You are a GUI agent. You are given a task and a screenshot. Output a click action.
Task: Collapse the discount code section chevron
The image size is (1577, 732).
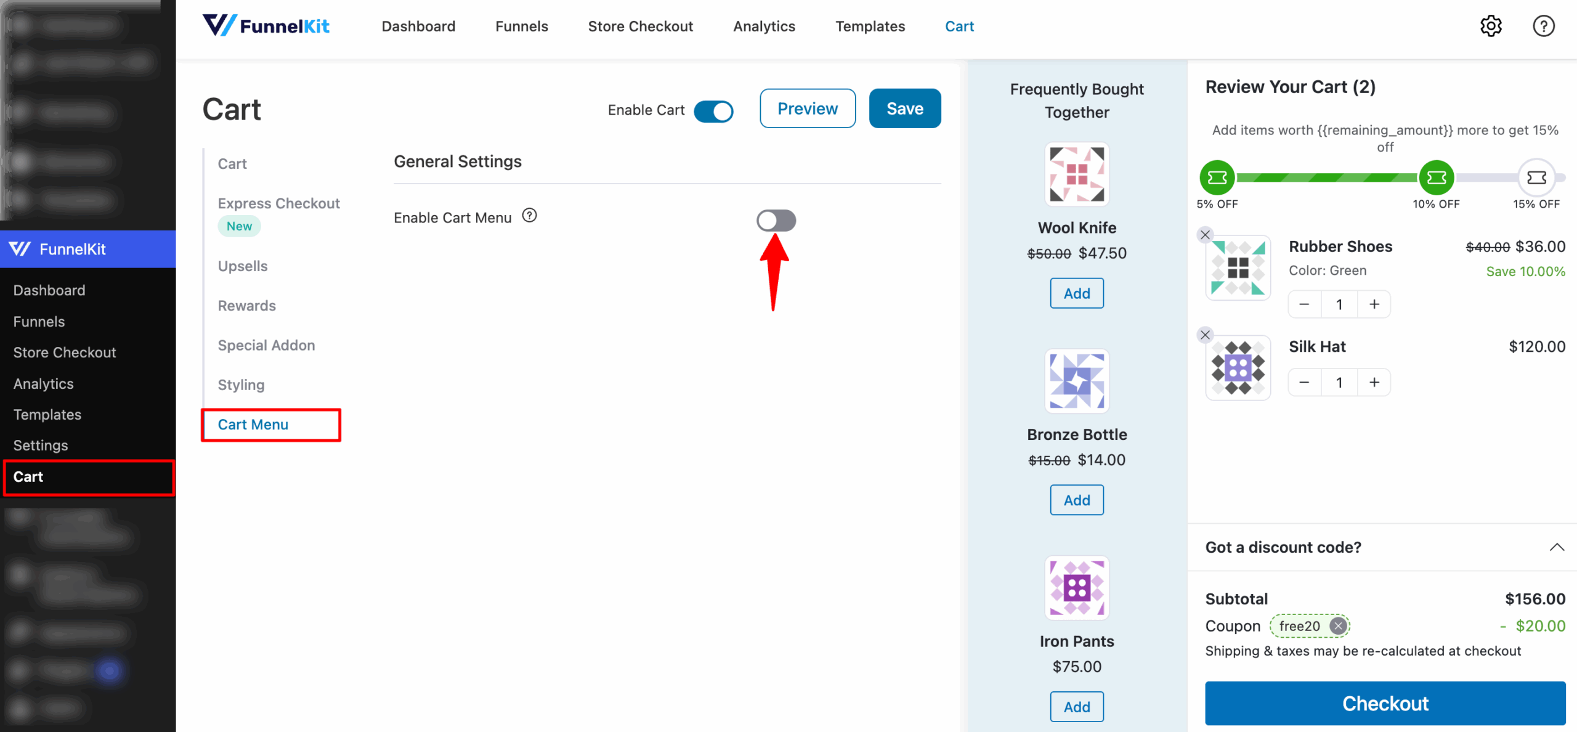tap(1557, 547)
